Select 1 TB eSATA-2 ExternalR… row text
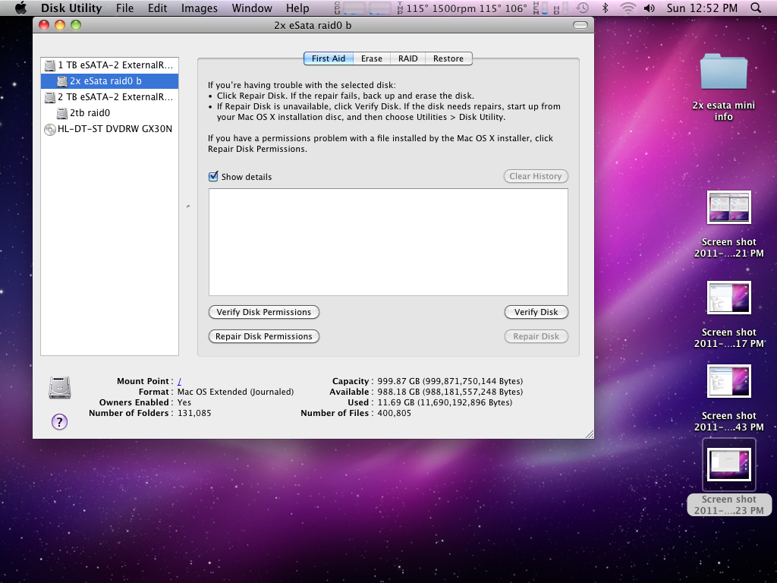Screen dimensions: 777x583 pyautogui.click(x=115, y=65)
